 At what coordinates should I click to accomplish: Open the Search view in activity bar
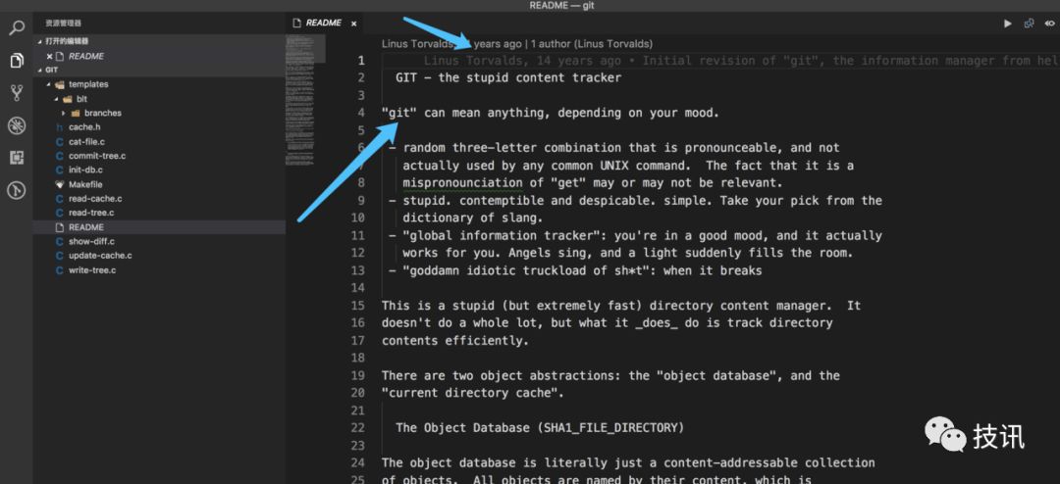pyautogui.click(x=17, y=28)
